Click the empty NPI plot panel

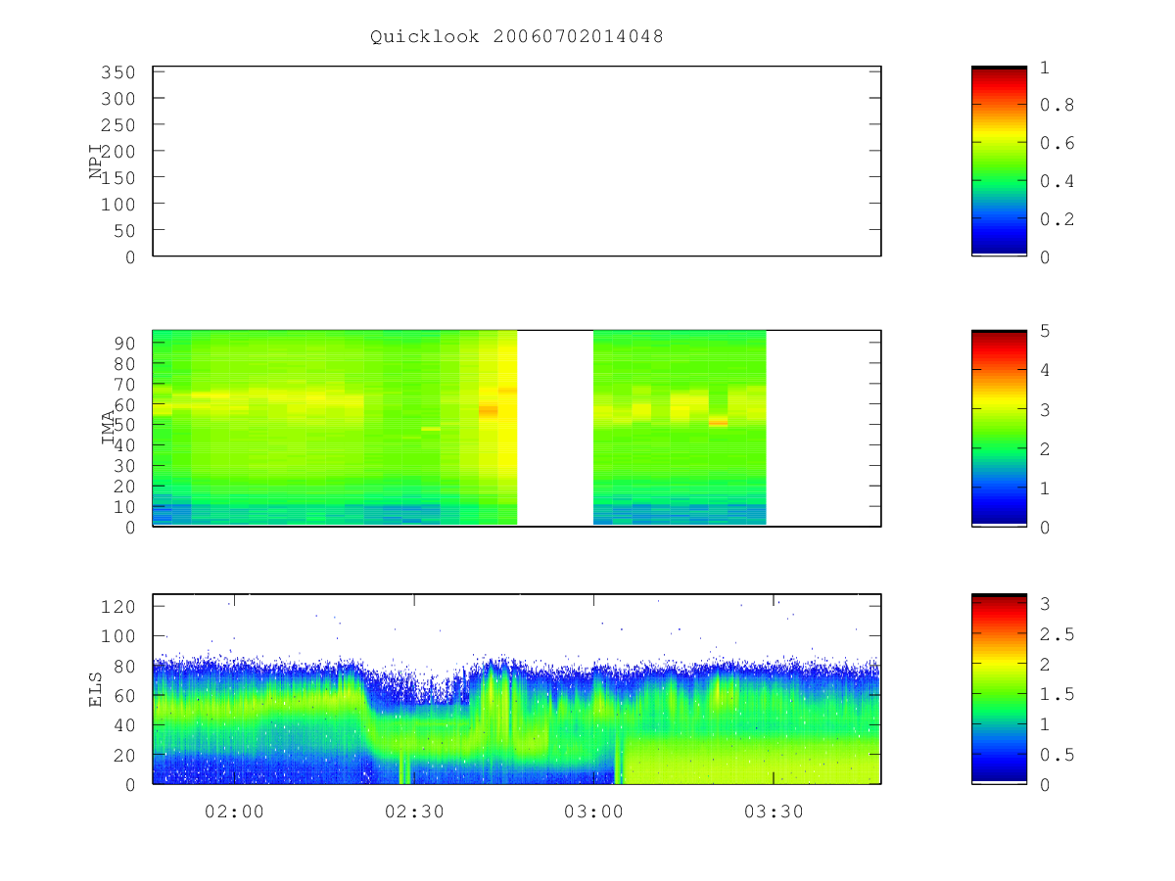click(x=517, y=162)
